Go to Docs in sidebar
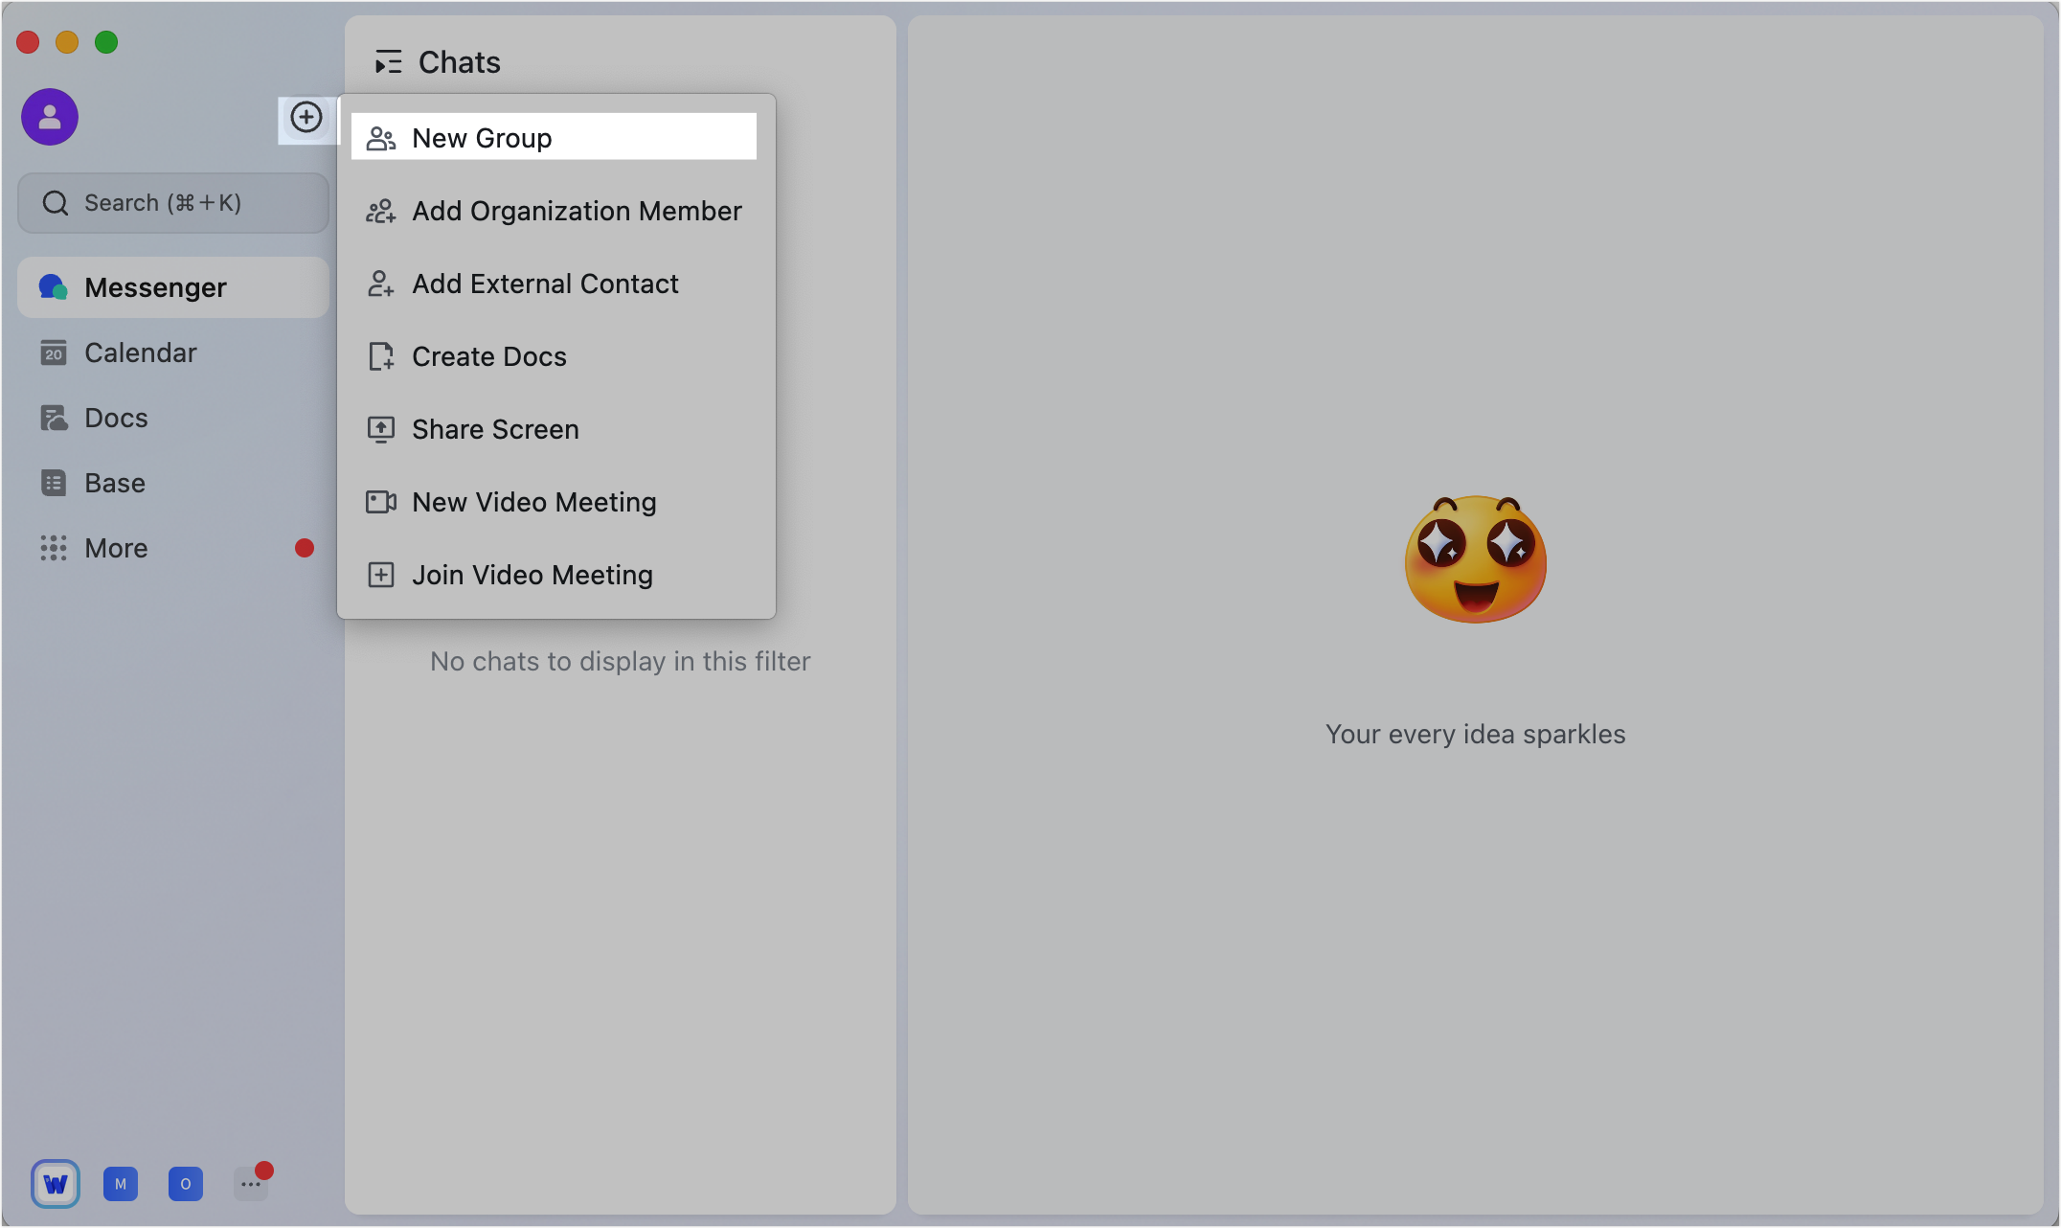Viewport: 2061px width, 1228px height. (116, 418)
